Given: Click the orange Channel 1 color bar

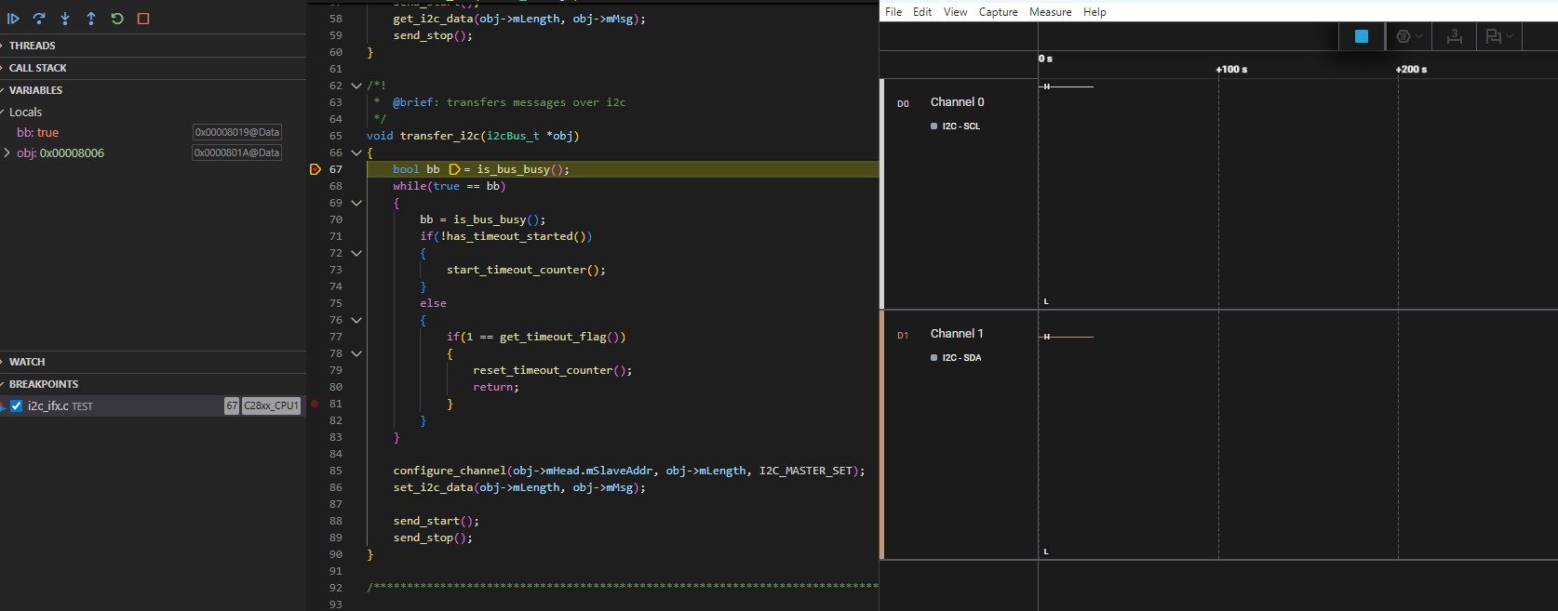Looking at the screenshot, I should tap(881, 434).
